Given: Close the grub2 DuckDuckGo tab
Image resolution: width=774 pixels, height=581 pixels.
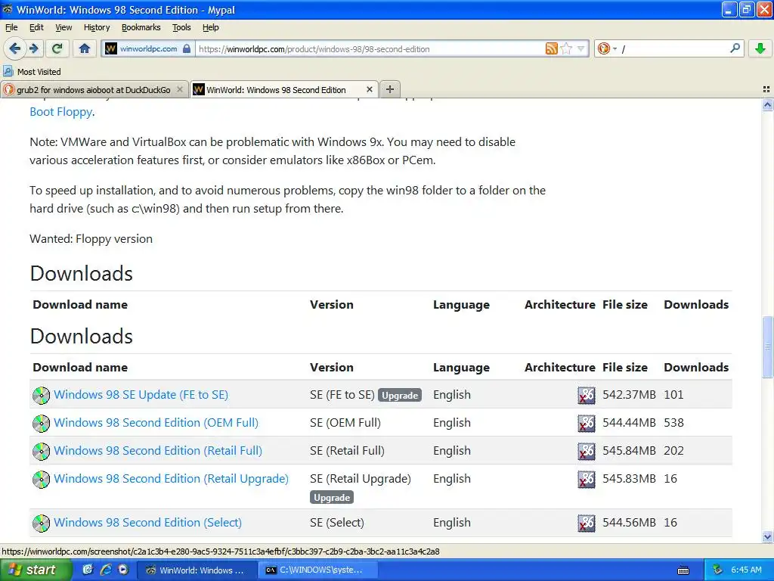Looking at the screenshot, I should click(x=180, y=89).
